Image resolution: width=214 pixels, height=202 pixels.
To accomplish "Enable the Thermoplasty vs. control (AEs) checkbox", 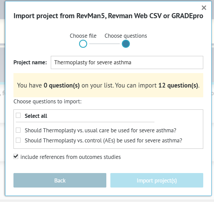I will tap(18, 140).
